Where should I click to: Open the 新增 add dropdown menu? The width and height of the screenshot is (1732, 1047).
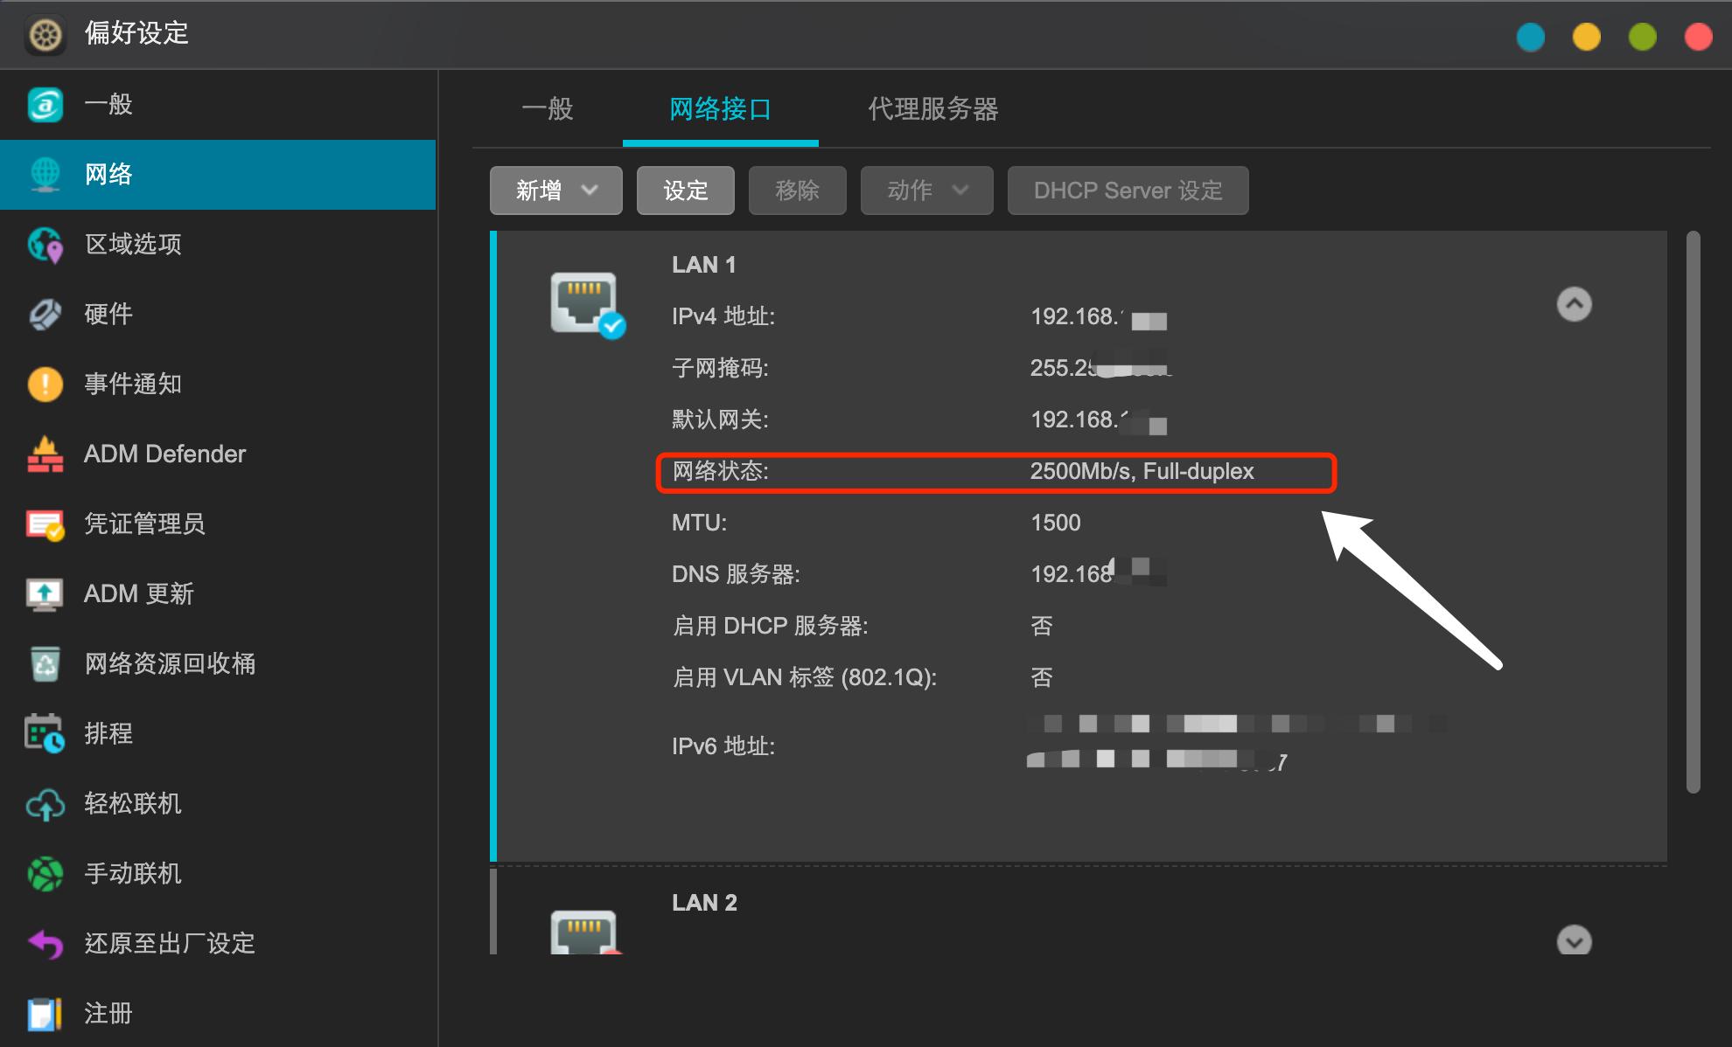point(555,190)
